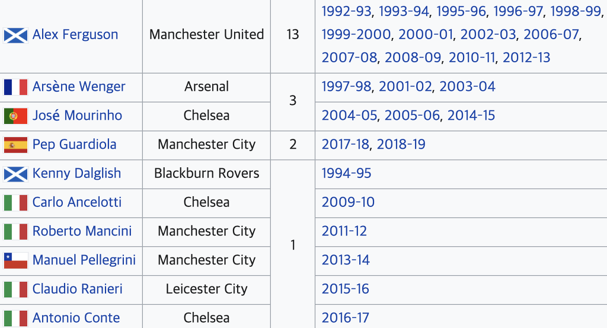Open the 1992-93 season link

(x=347, y=11)
